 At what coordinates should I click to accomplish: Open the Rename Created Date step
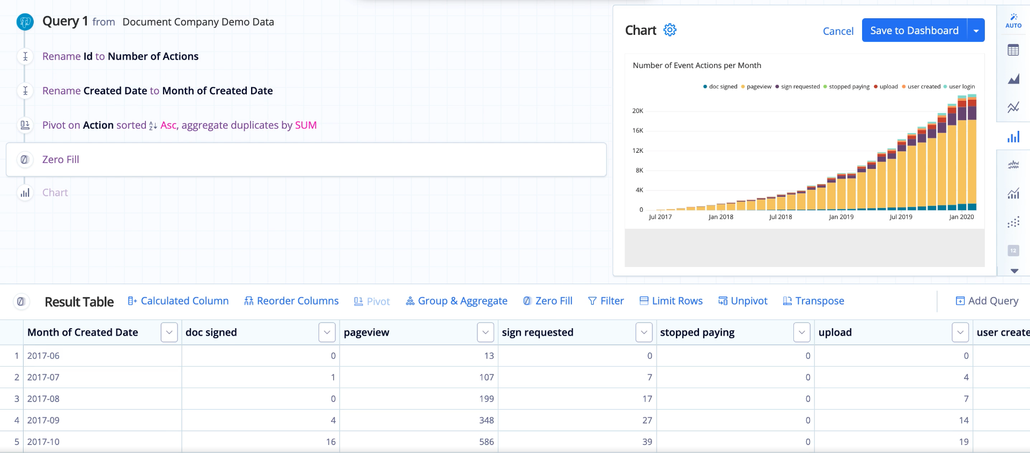[158, 91]
